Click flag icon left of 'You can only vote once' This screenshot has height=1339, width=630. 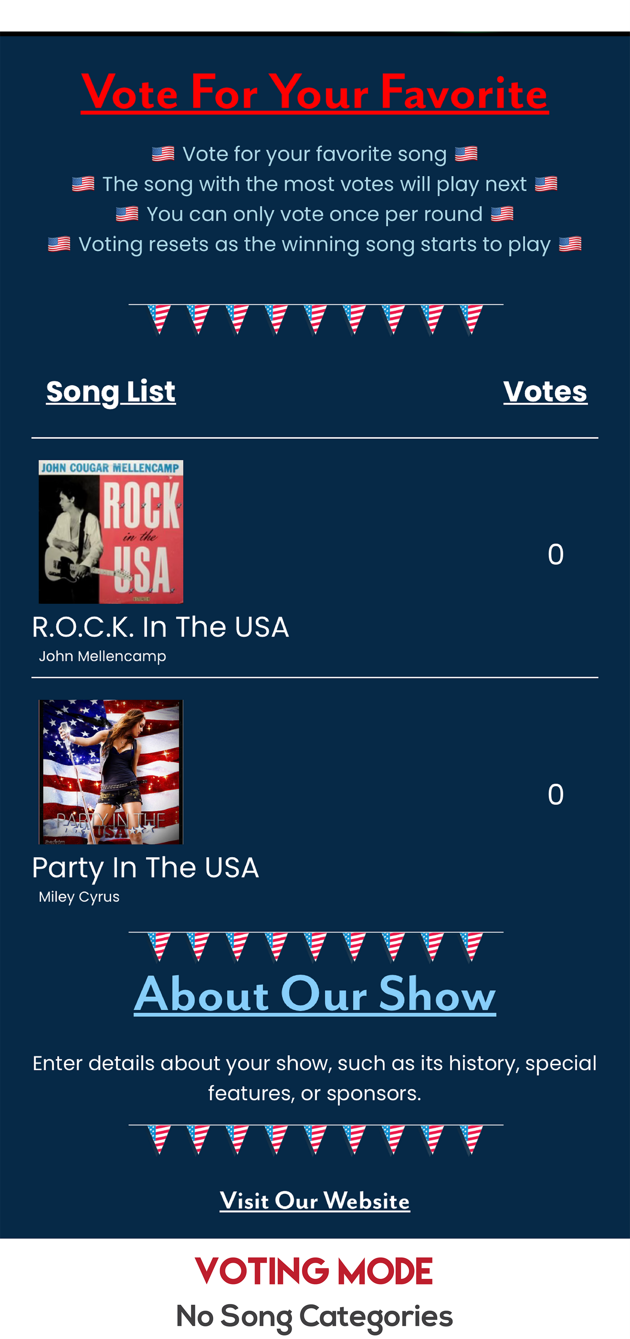(127, 214)
